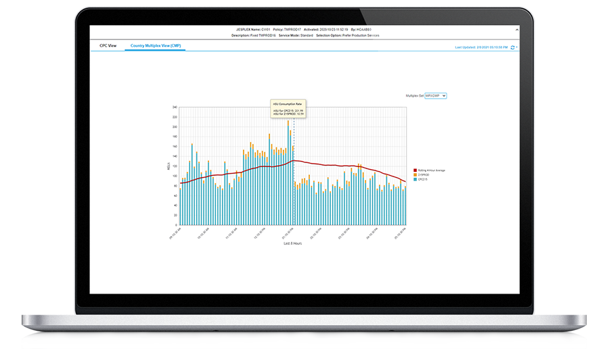609x349 pixels.
Task: Click the blue CPCZ15 legend square
Action: point(415,180)
